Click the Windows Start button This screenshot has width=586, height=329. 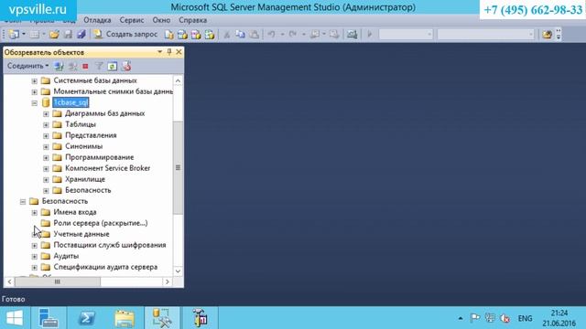tap(15, 318)
